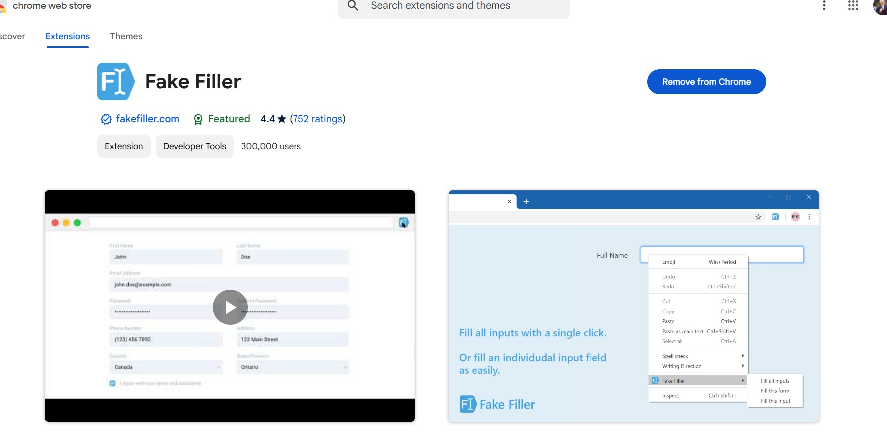This screenshot has height=448, width=887.
Task: Click the search magnifier icon
Action: 353,6
